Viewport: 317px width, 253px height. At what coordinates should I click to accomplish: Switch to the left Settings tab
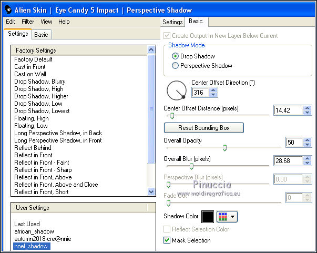[18, 34]
